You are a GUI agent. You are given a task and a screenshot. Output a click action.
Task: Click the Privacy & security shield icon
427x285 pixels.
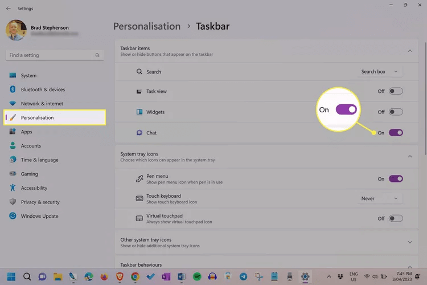click(x=13, y=202)
